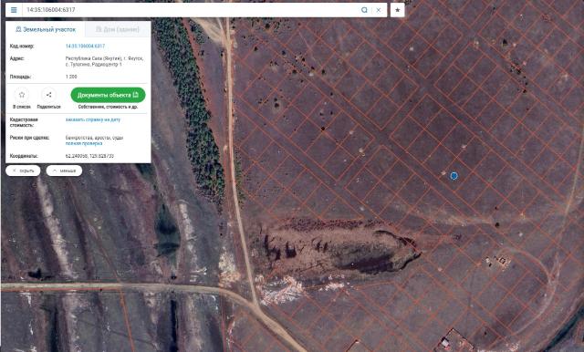Clear the search field with X icon

pyautogui.click(x=379, y=10)
